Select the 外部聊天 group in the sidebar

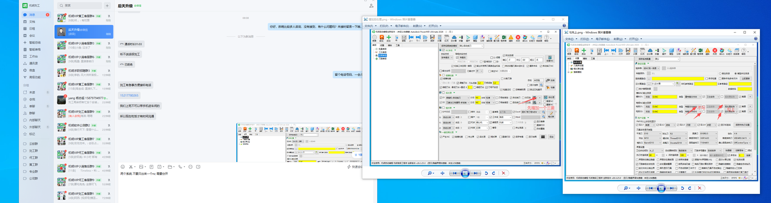36,127
